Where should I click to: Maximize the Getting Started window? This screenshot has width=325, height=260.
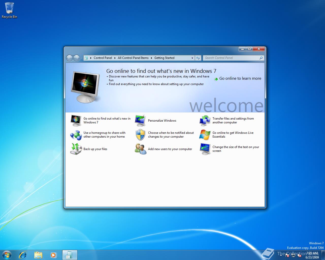coord(249,49)
